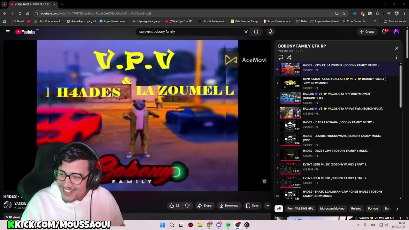This screenshot has width=409, height=230.
Task: Open more actions ellipsis next to Save
Action: click(267, 206)
